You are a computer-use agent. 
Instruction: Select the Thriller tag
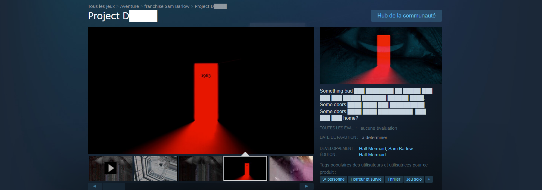pos(394,179)
